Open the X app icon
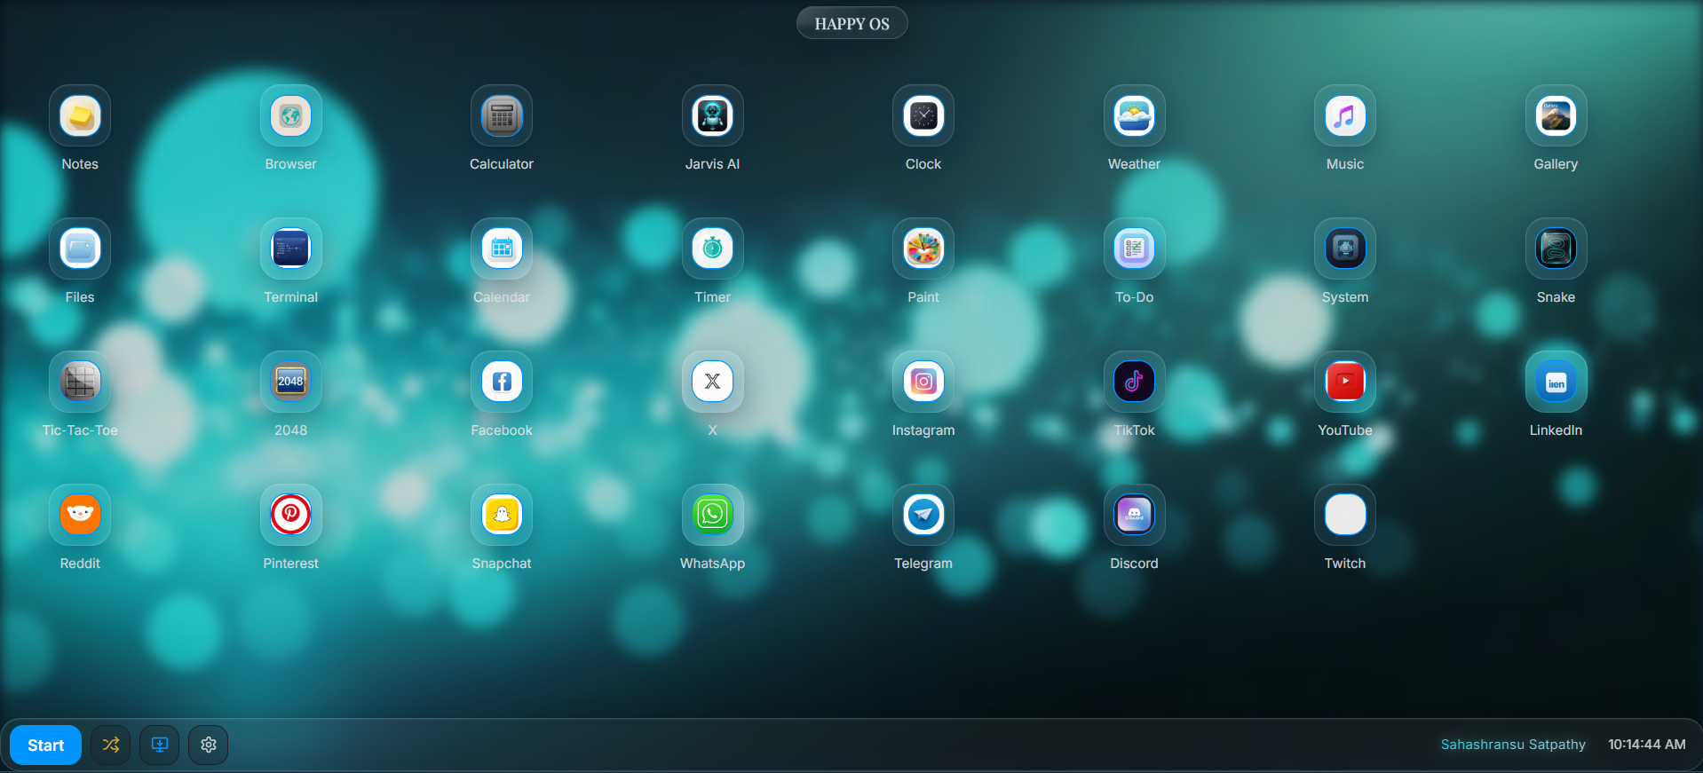The height and width of the screenshot is (773, 1703). [712, 383]
